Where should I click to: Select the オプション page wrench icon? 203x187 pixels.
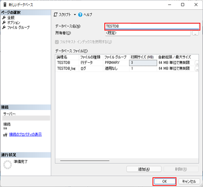(4, 22)
